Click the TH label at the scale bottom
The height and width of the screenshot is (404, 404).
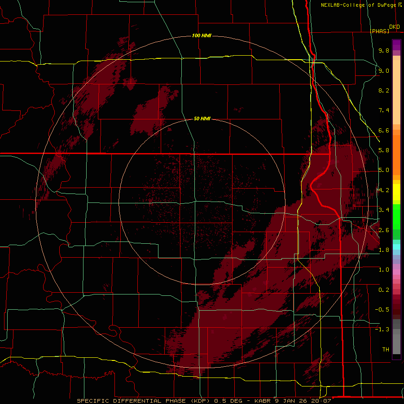[386, 350]
